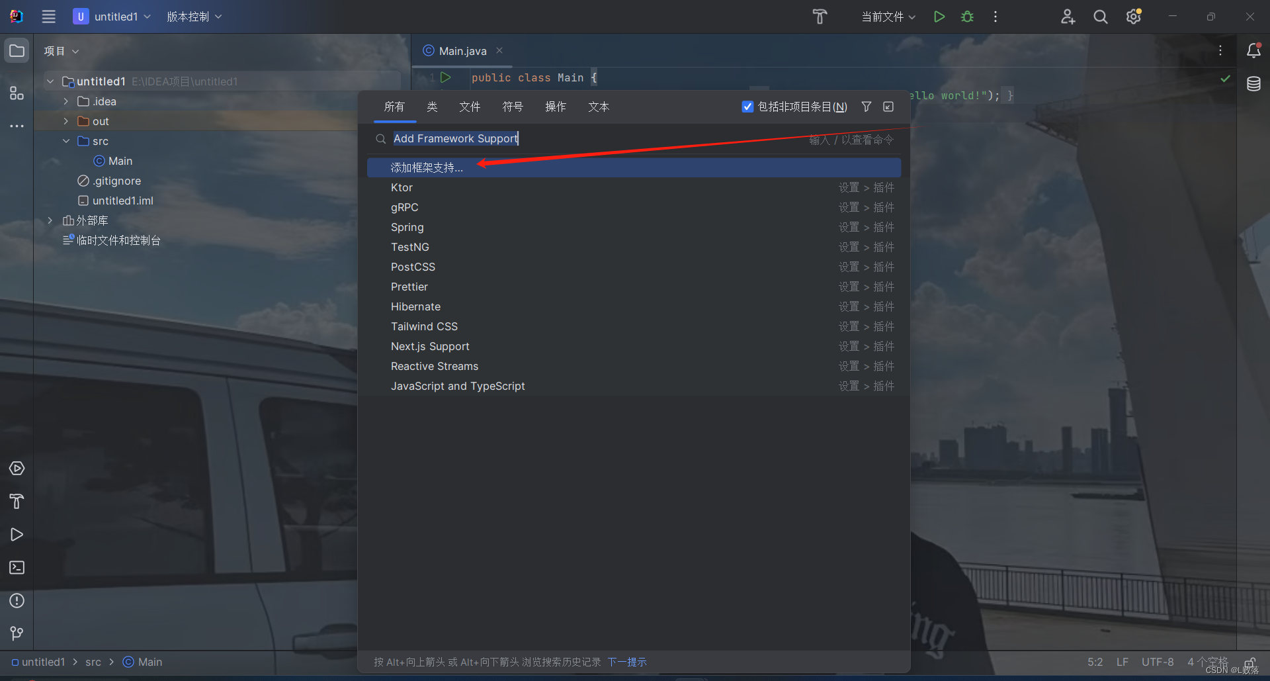
Task: Select JavaScript and TypeScript result
Action: pos(634,386)
